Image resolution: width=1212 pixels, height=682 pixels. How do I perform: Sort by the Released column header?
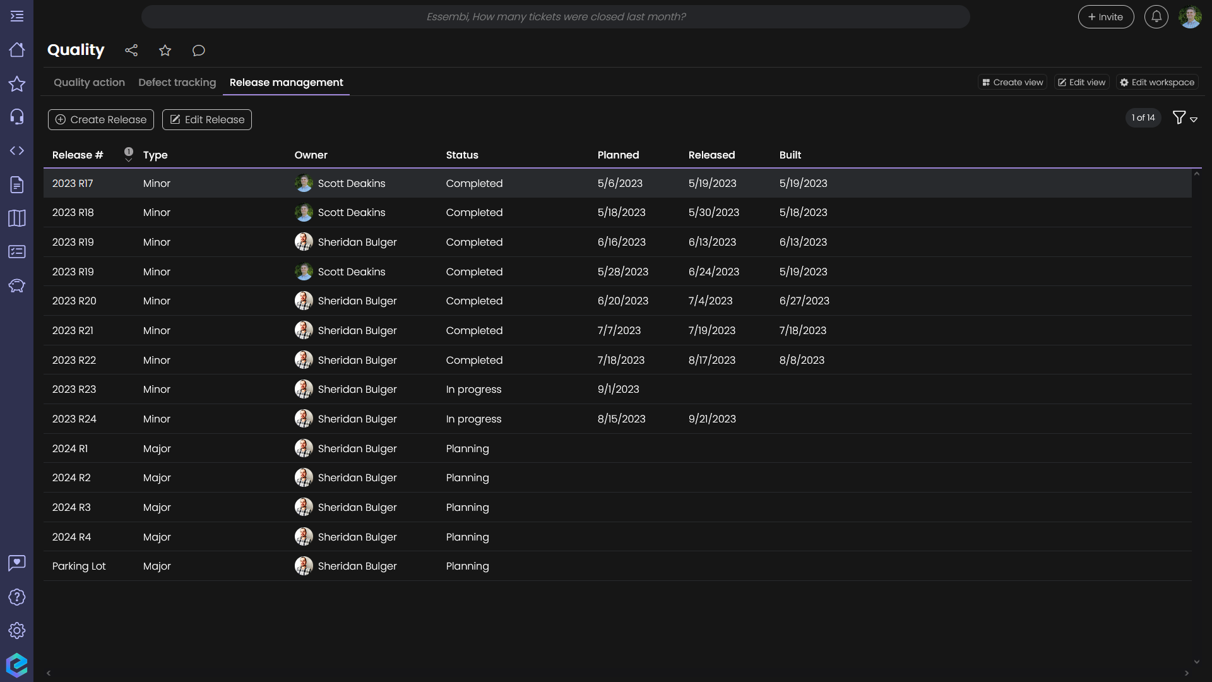pyautogui.click(x=712, y=155)
